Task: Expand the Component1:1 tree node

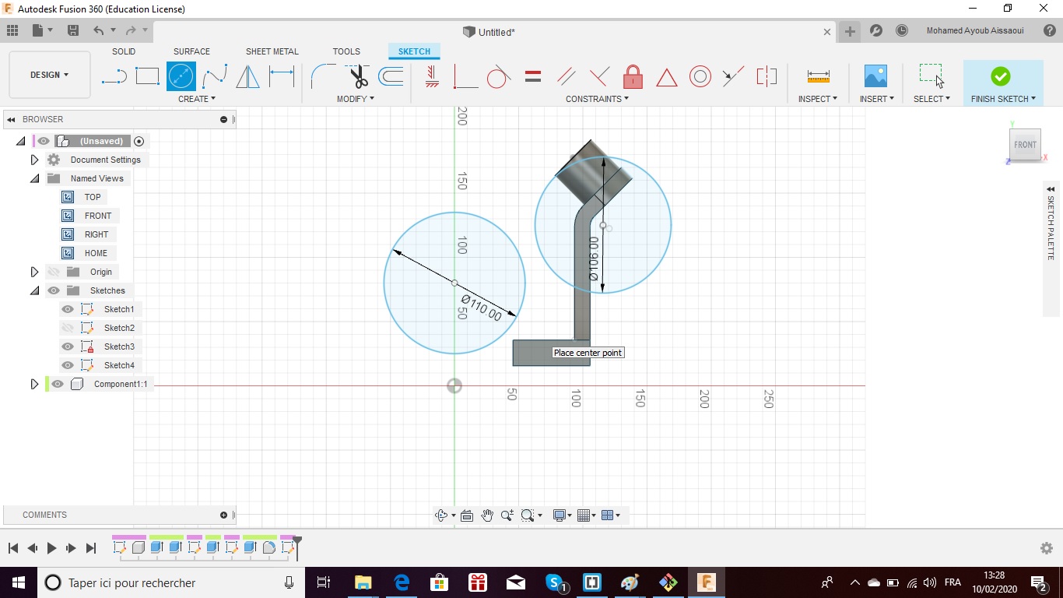Action: pyautogui.click(x=34, y=384)
